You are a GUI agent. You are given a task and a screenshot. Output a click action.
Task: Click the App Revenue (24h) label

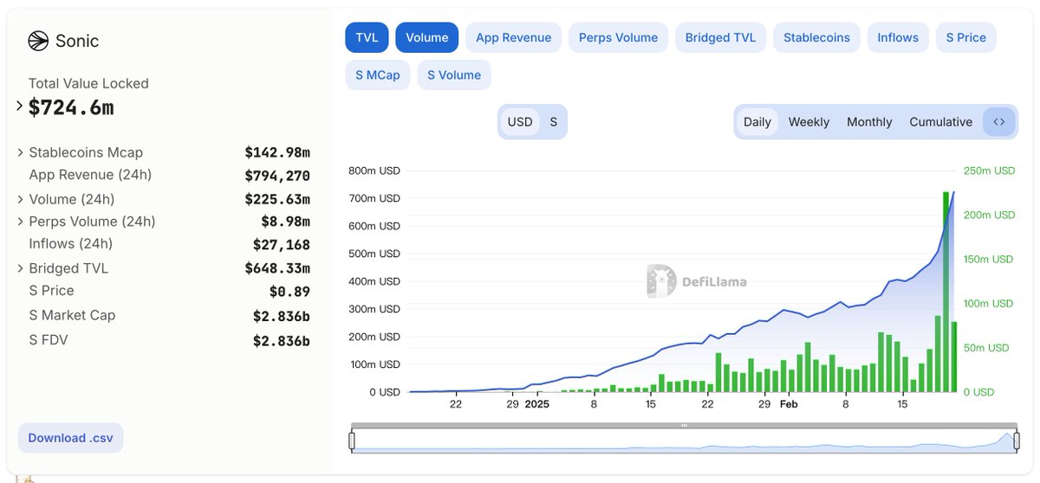click(x=90, y=175)
